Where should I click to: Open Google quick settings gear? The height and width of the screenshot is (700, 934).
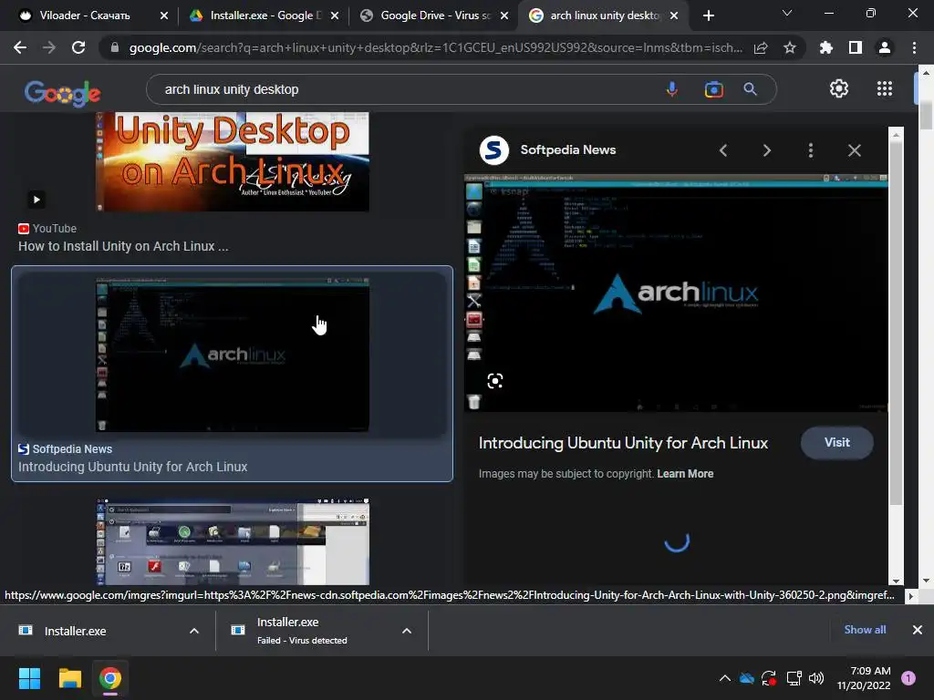click(839, 88)
